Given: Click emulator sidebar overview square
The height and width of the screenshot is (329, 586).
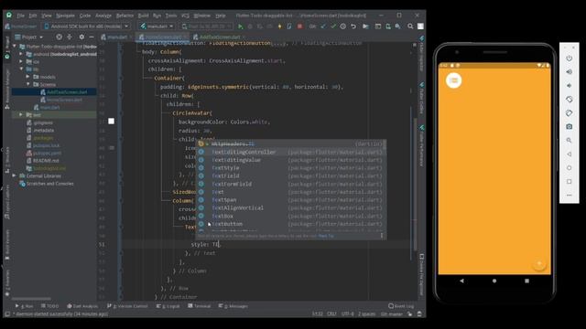Looking at the screenshot, I should [x=570, y=181].
